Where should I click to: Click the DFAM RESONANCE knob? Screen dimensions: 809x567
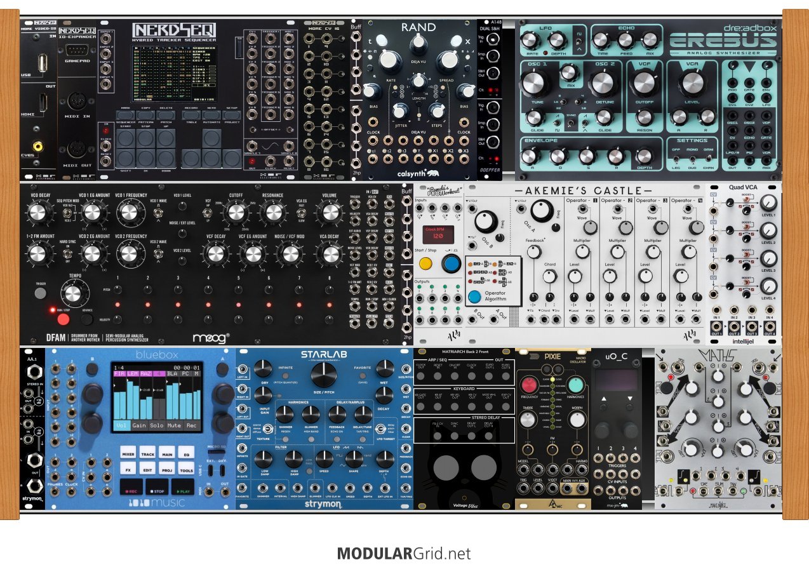(273, 213)
